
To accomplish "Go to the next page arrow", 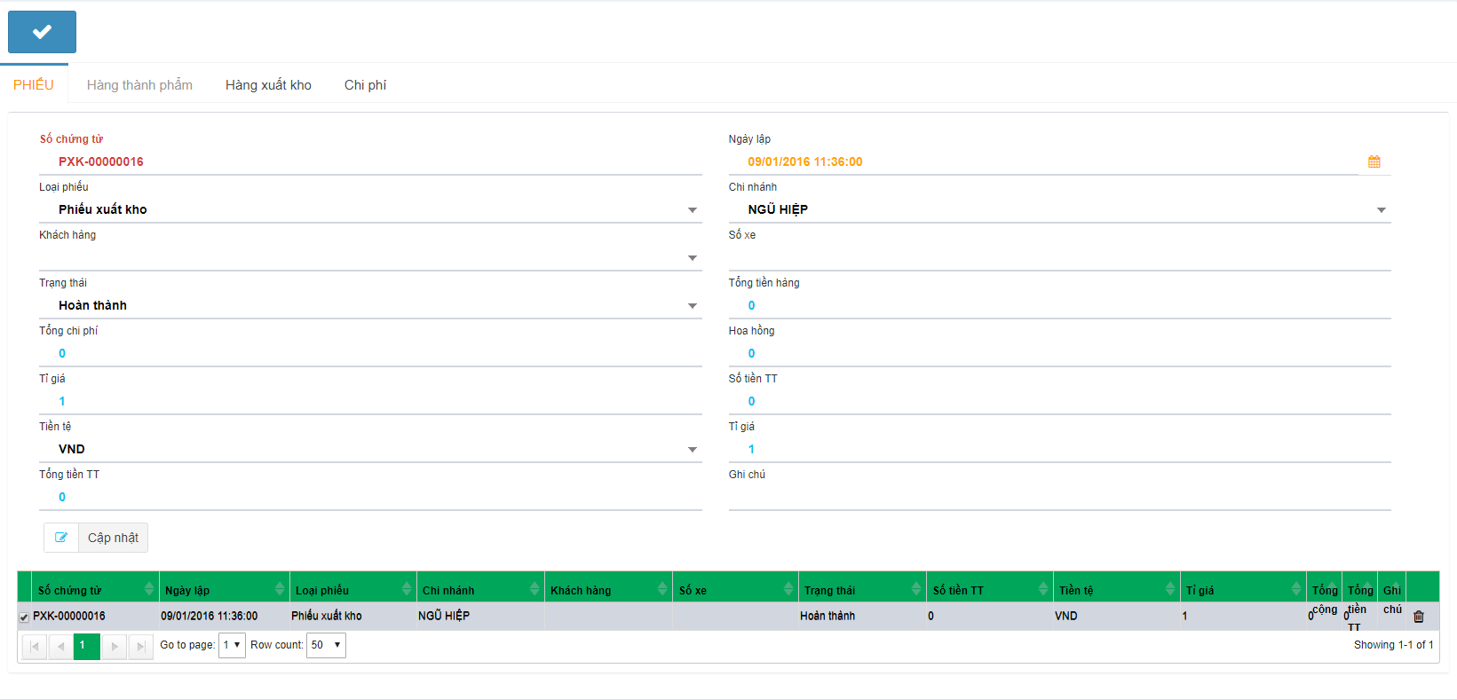I will pyautogui.click(x=114, y=646).
